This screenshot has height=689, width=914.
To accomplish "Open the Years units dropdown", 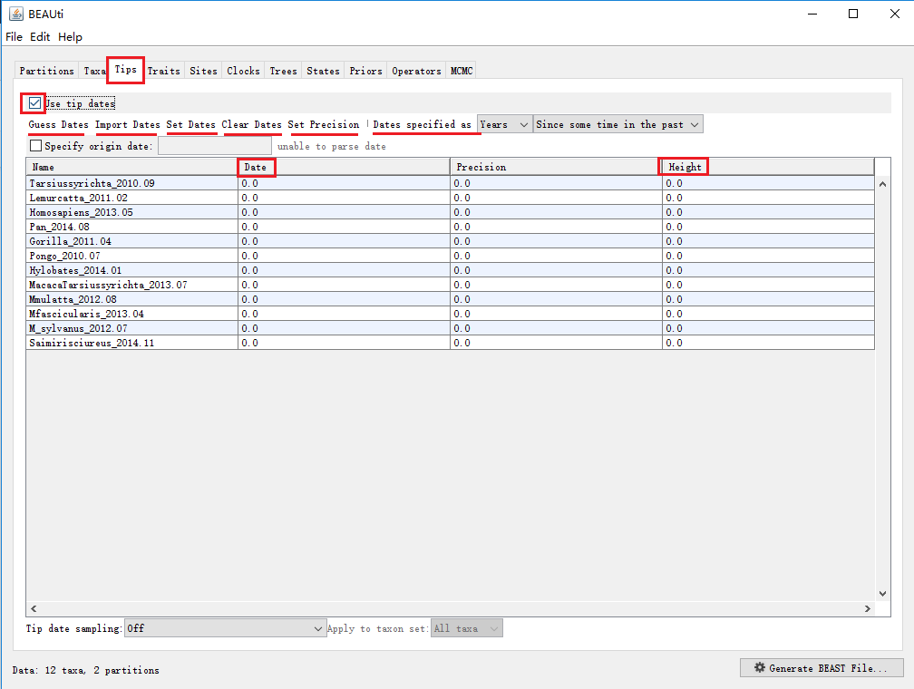I will click(x=504, y=124).
